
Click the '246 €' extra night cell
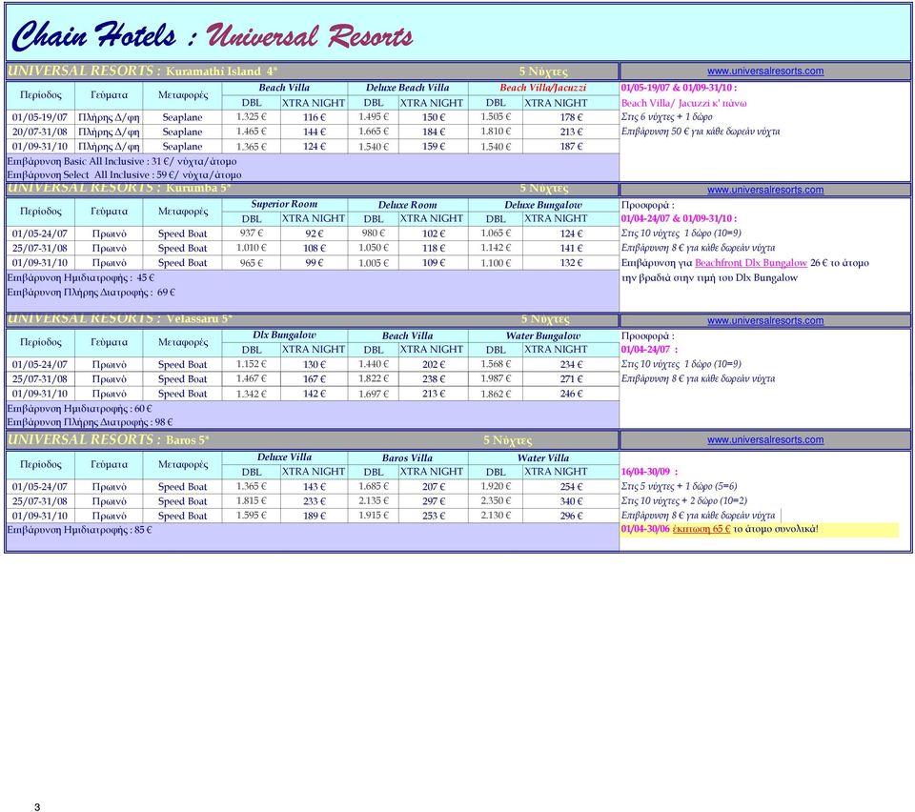(571, 394)
